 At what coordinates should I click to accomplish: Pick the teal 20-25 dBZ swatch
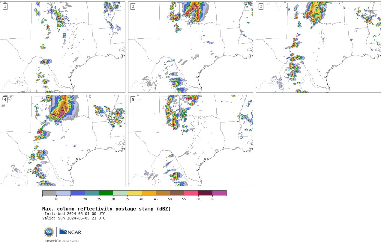[92, 193]
